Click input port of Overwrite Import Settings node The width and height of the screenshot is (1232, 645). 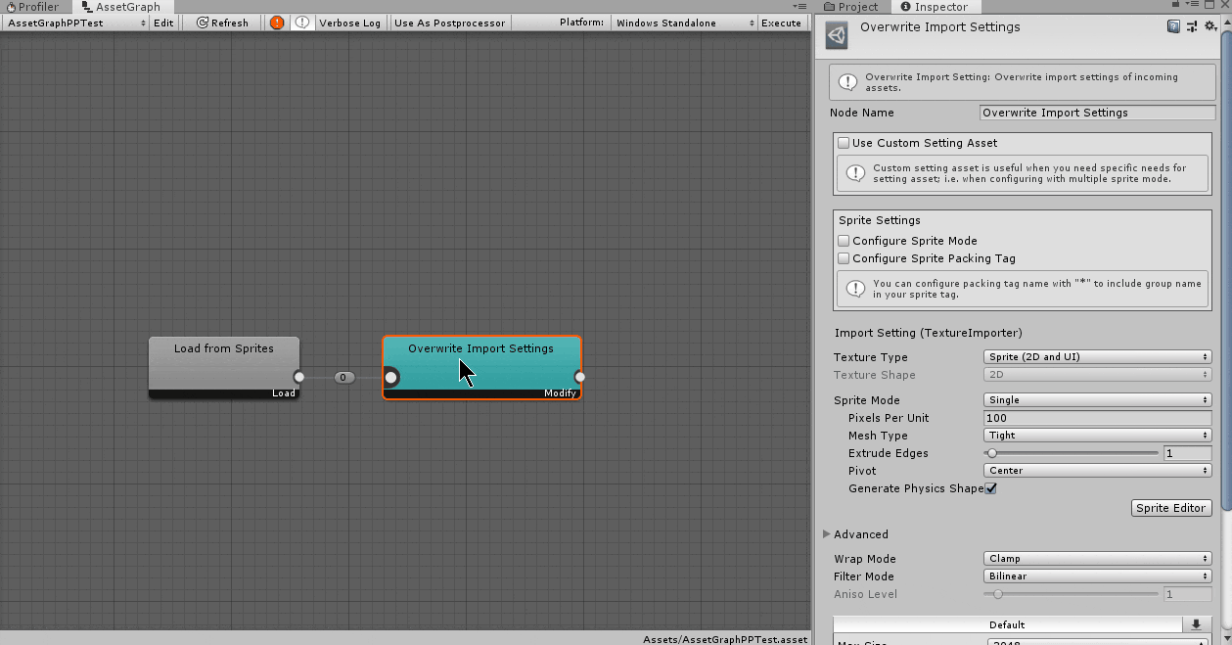(390, 377)
